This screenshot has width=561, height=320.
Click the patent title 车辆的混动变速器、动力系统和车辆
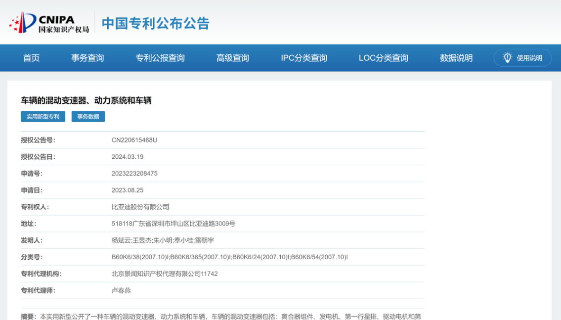pyautogui.click(x=86, y=100)
